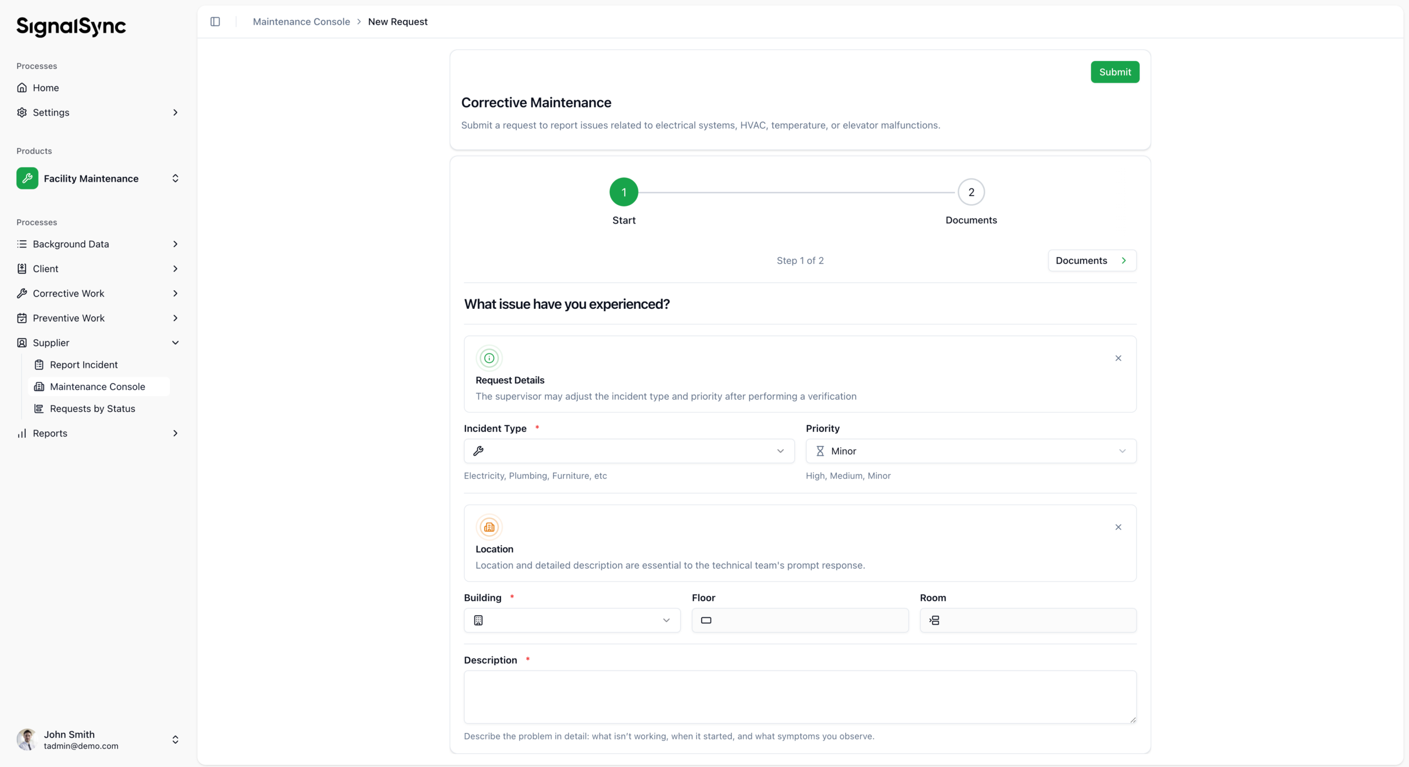Click John Smith's avatar picture

point(26,739)
